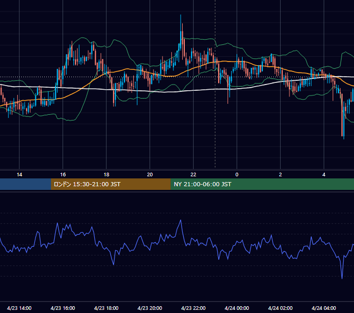Click the oscillator's lowest trough near 05:00
This screenshot has height=313, width=354.
point(342,278)
